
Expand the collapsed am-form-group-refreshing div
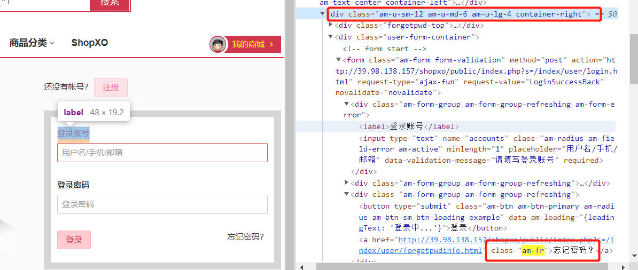pos(347,183)
